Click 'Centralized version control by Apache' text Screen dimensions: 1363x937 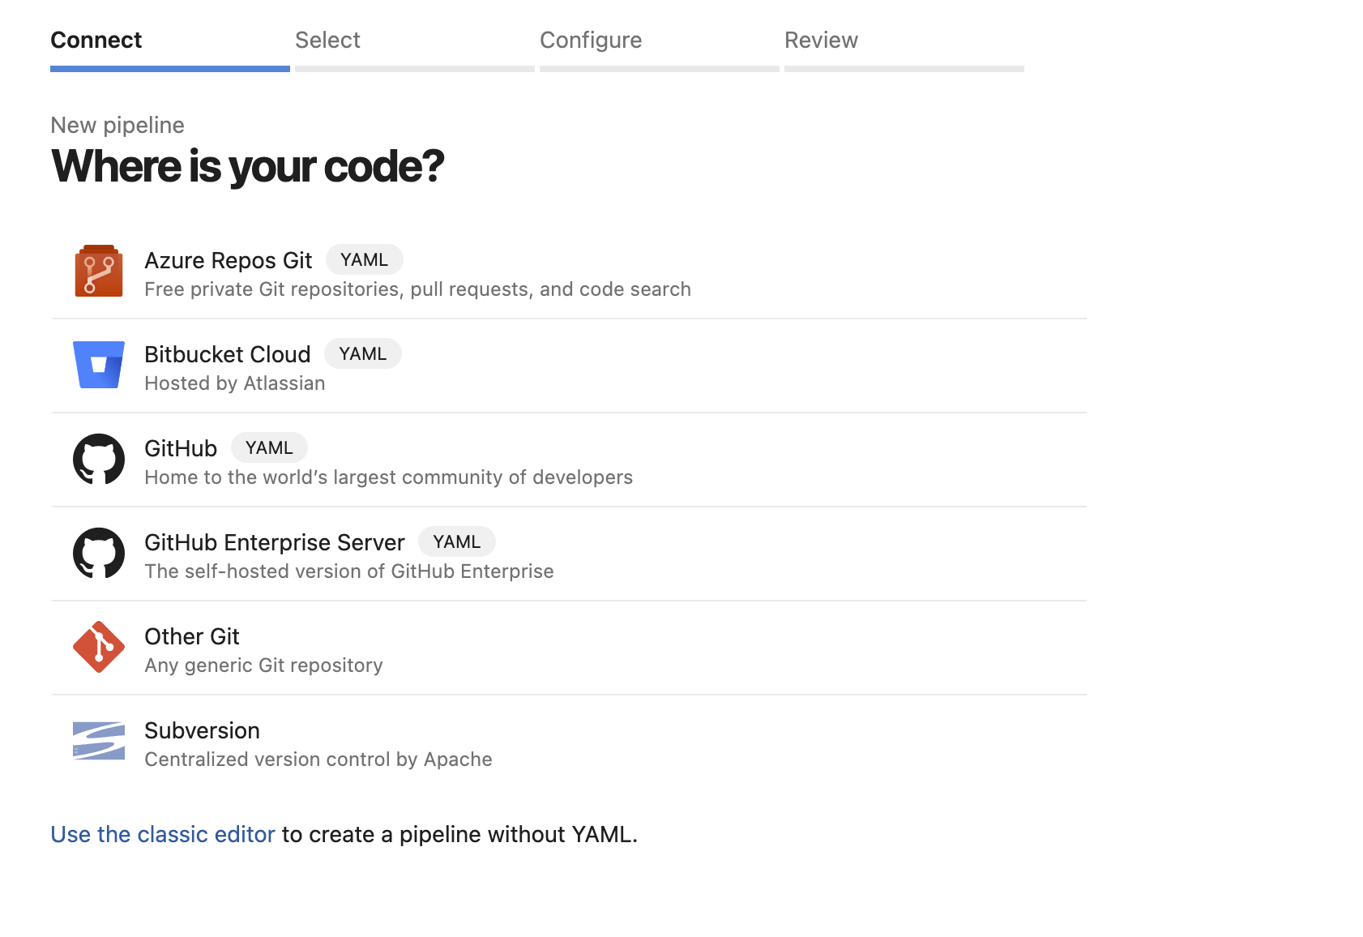click(x=318, y=759)
